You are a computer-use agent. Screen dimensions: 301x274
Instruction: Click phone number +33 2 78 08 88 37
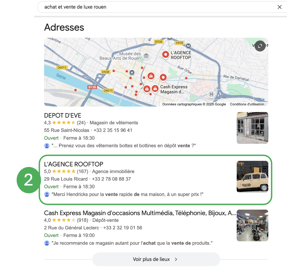click(x=111, y=179)
